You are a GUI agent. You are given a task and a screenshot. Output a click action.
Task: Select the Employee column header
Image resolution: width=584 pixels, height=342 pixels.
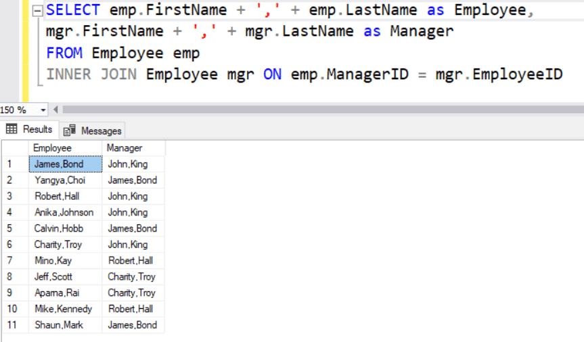[65, 148]
